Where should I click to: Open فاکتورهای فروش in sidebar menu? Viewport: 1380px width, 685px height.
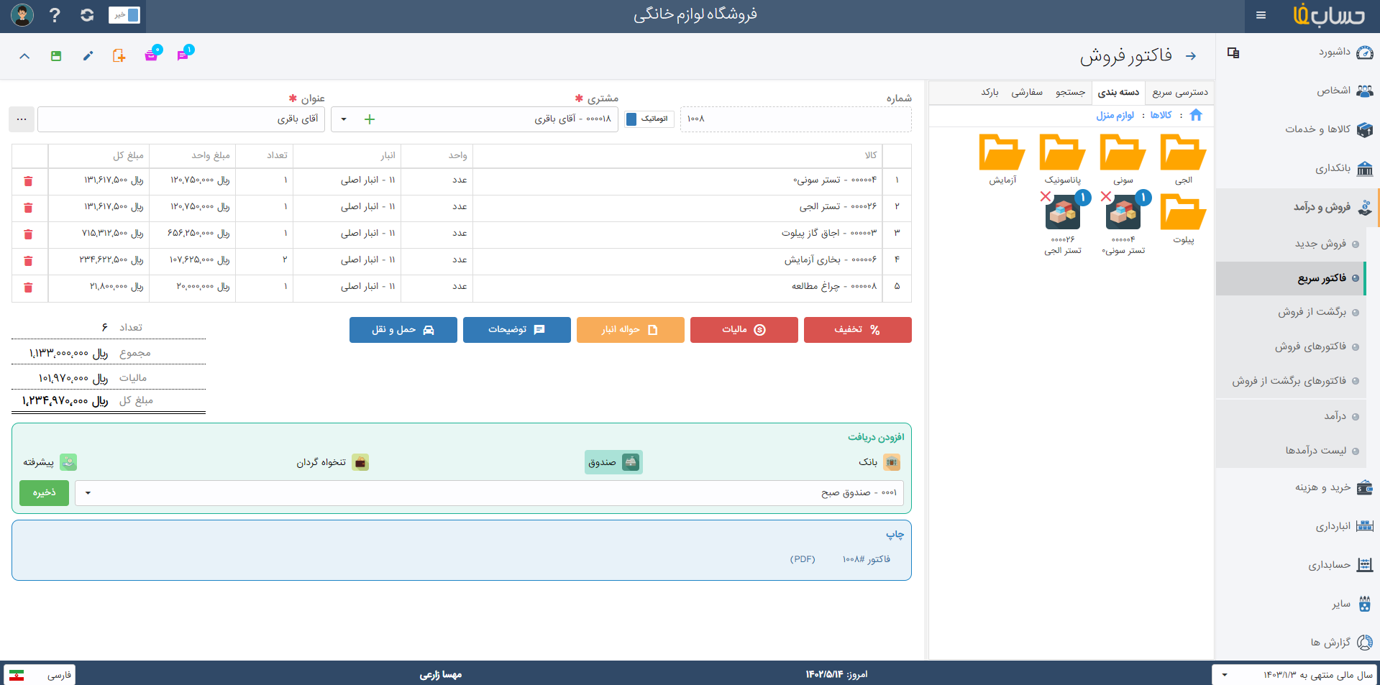1310,346
